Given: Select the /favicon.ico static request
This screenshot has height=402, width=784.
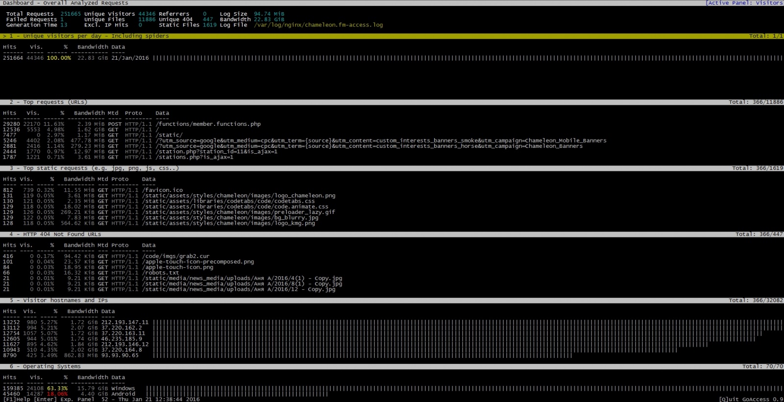Looking at the screenshot, I should tap(162, 190).
